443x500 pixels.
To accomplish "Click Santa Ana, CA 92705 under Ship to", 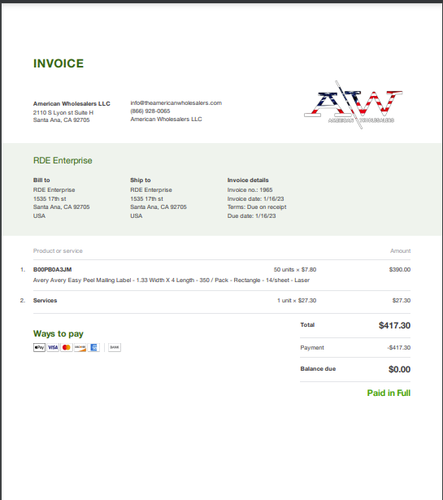I will (159, 207).
